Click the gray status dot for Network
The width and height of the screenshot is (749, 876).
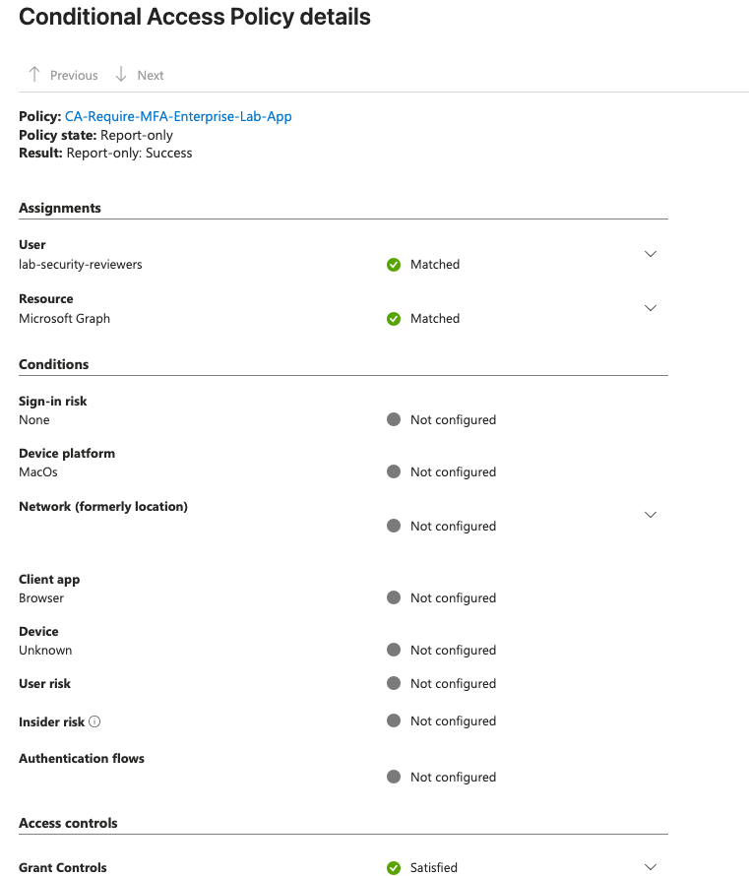pyautogui.click(x=394, y=526)
